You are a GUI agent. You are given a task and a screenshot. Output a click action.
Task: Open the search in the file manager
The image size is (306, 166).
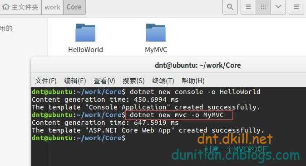230,7
